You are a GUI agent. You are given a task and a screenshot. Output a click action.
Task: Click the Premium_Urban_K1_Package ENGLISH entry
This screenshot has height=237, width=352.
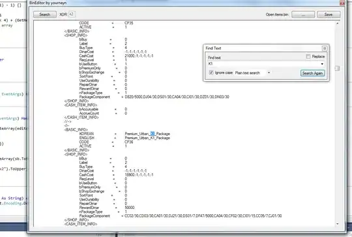147,138
